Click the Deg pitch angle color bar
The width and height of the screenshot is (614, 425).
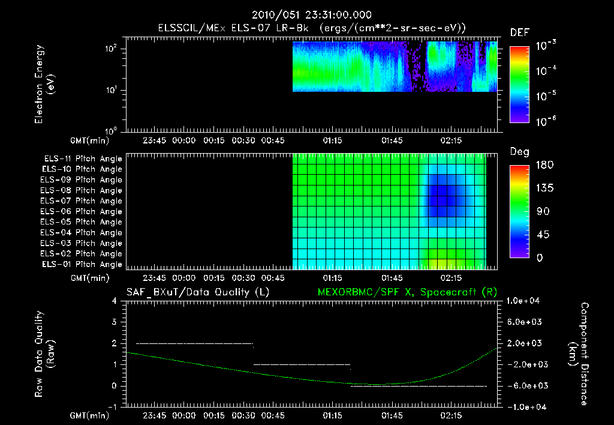tap(519, 211)
